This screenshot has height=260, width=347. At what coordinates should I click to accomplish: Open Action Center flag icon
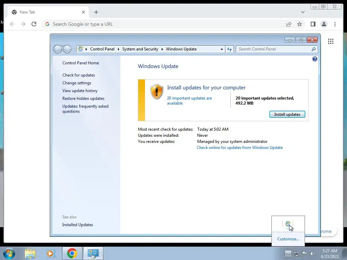coord(305,253)
